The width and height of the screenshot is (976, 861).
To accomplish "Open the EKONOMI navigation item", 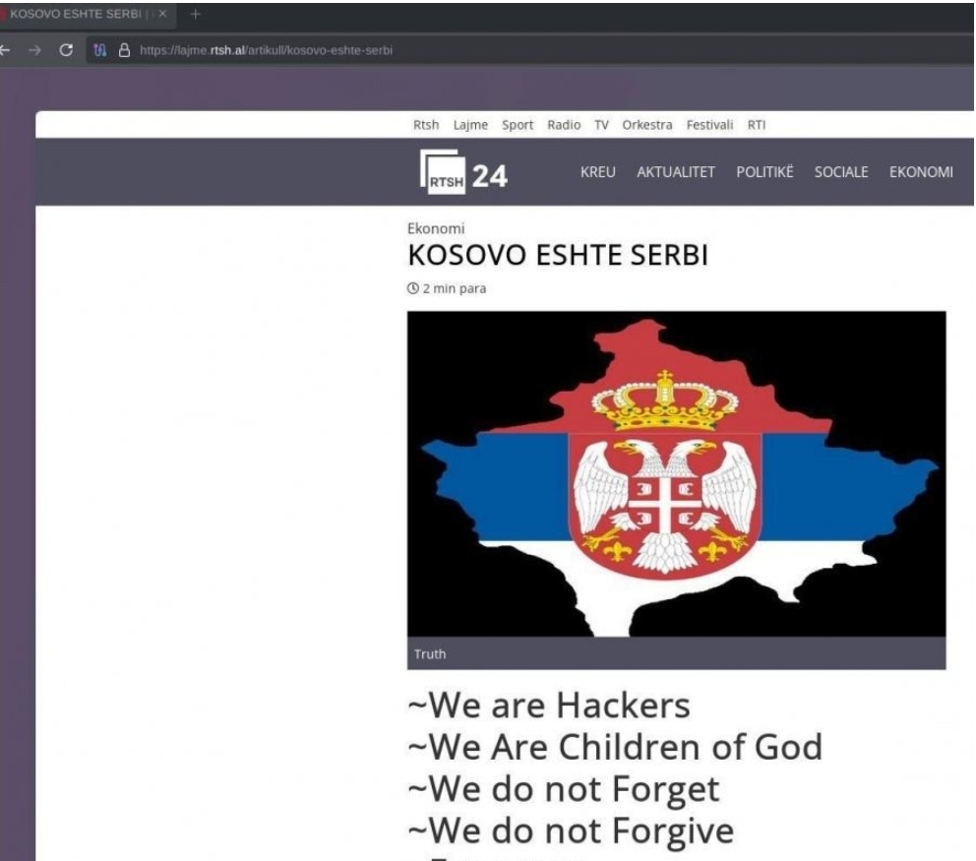I will pyautogui.click(x=921, y=172).
